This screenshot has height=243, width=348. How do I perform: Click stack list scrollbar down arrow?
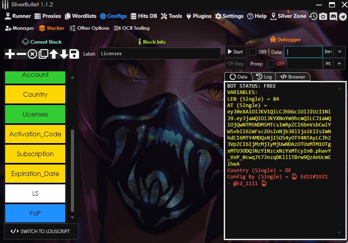click(72, 218)
